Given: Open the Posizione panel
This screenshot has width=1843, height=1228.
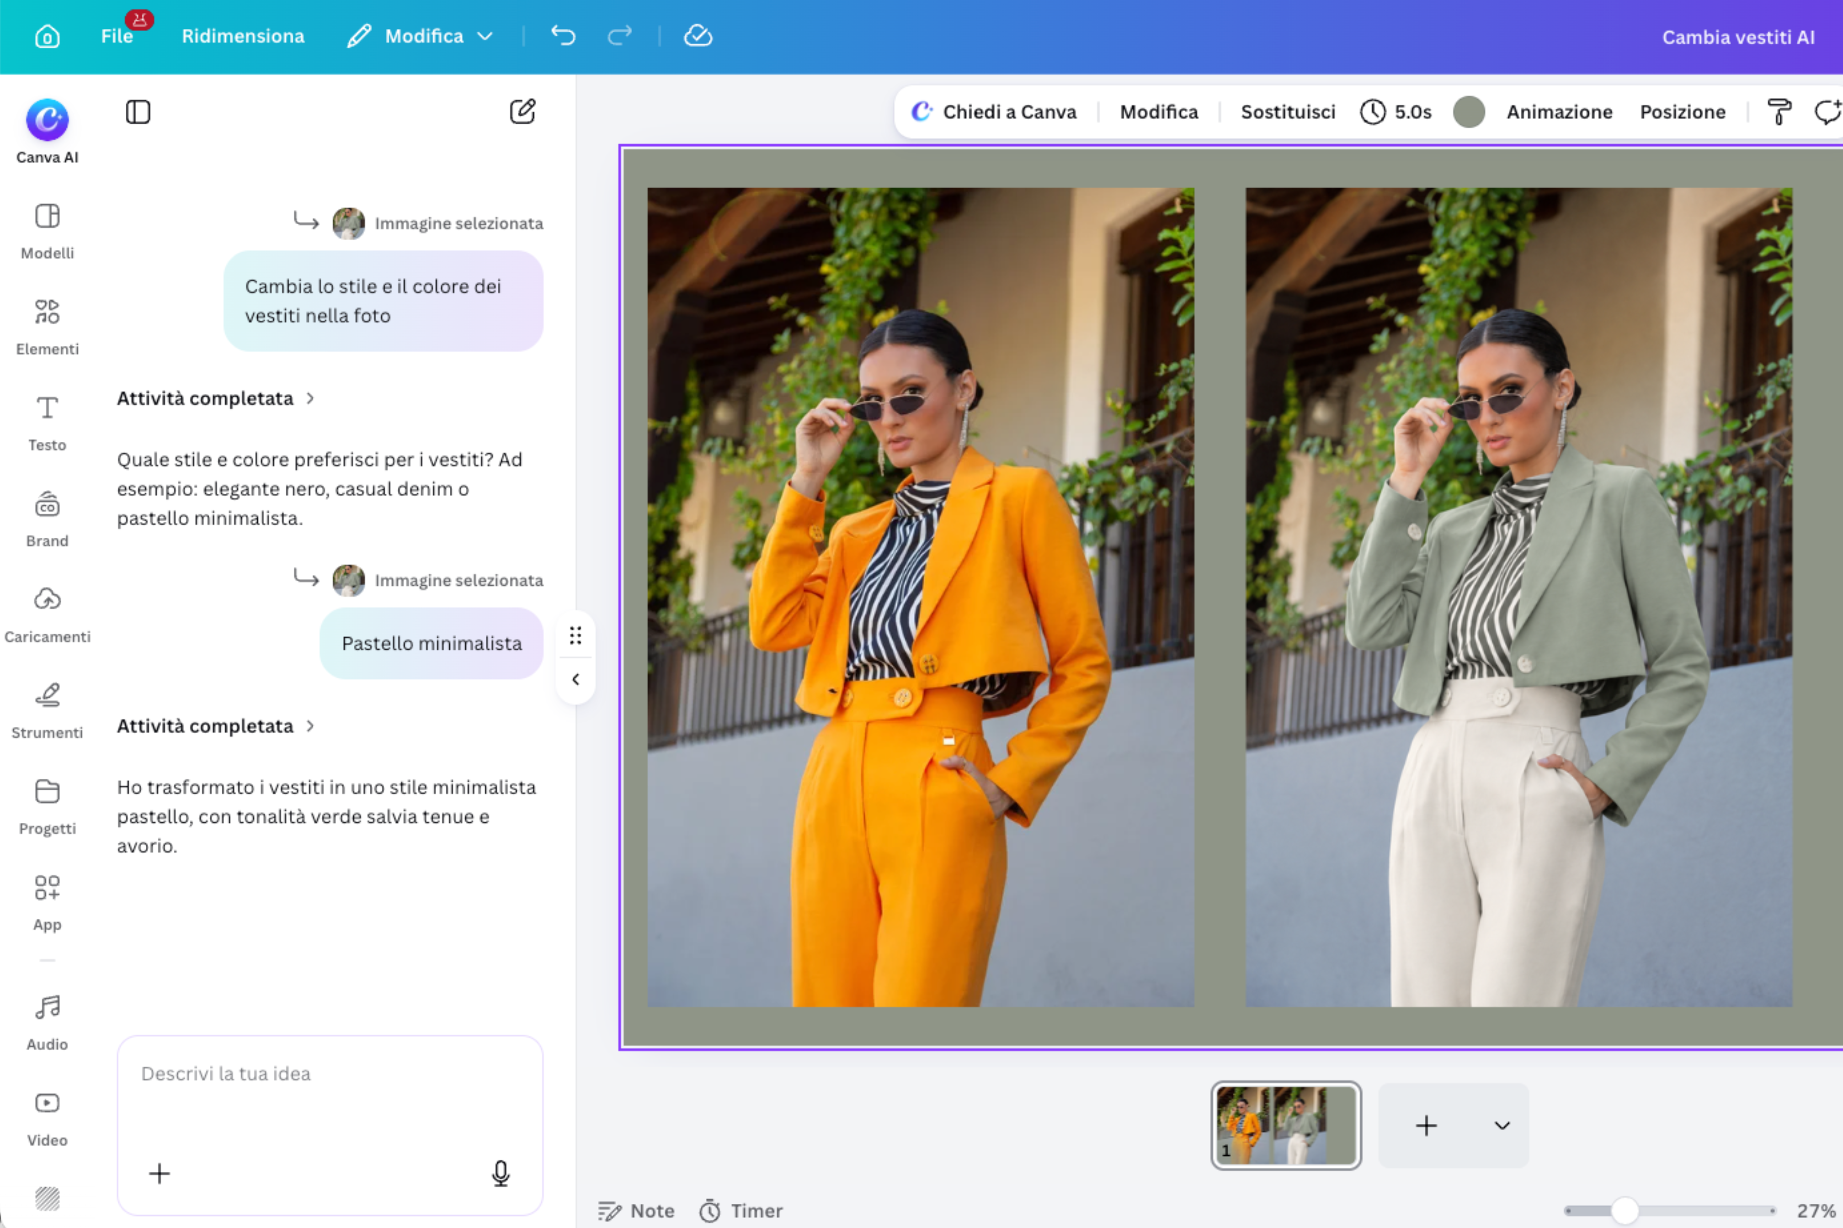Looking at the screenshot, I should click(x=1683, y=112).
